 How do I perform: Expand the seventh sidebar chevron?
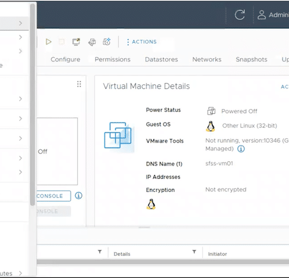tap(20, 158)
